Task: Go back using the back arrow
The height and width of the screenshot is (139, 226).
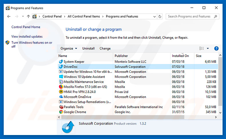Action: click(x=9, y=16)
